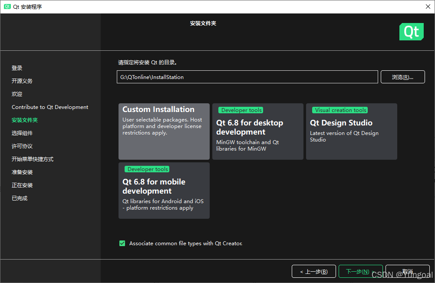
Task: Click the 安装文件夹 page heading
Action: (x=203, y=23)
